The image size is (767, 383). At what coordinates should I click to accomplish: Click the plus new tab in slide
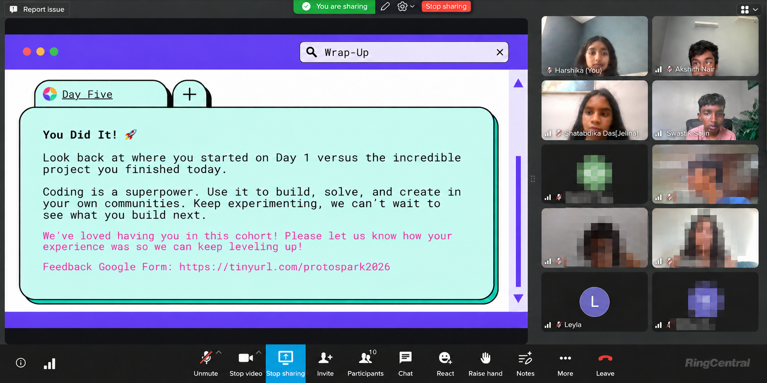(189, 94)
